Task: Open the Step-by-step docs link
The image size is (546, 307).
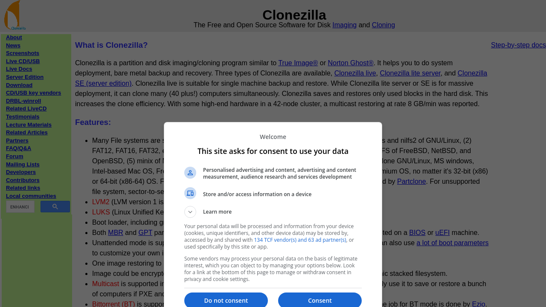Action: tap(518, 45)
